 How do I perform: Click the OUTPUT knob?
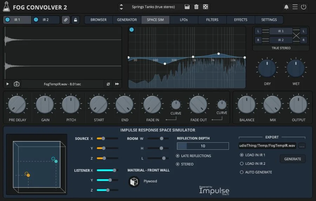click(298, 105)
